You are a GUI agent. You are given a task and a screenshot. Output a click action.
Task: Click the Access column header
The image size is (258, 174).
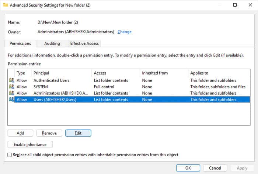point(116,73)
